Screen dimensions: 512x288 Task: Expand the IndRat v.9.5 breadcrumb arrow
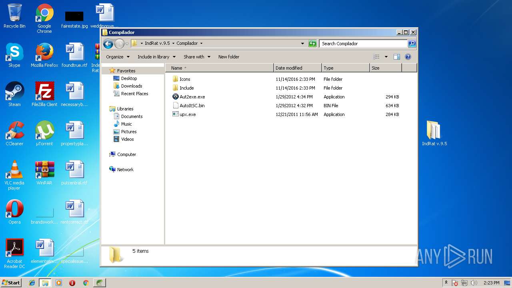[173, 44]
